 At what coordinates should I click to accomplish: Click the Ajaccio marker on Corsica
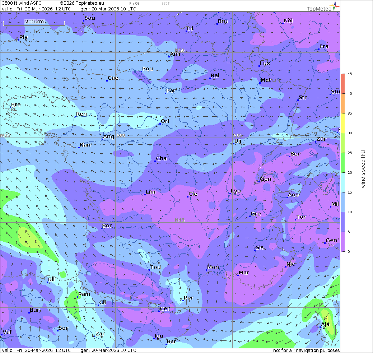tap(320, 327)
